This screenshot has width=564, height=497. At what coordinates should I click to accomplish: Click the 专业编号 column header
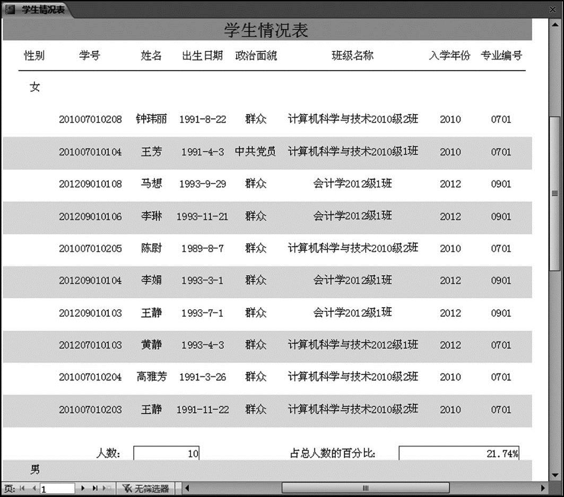[501, 55]
